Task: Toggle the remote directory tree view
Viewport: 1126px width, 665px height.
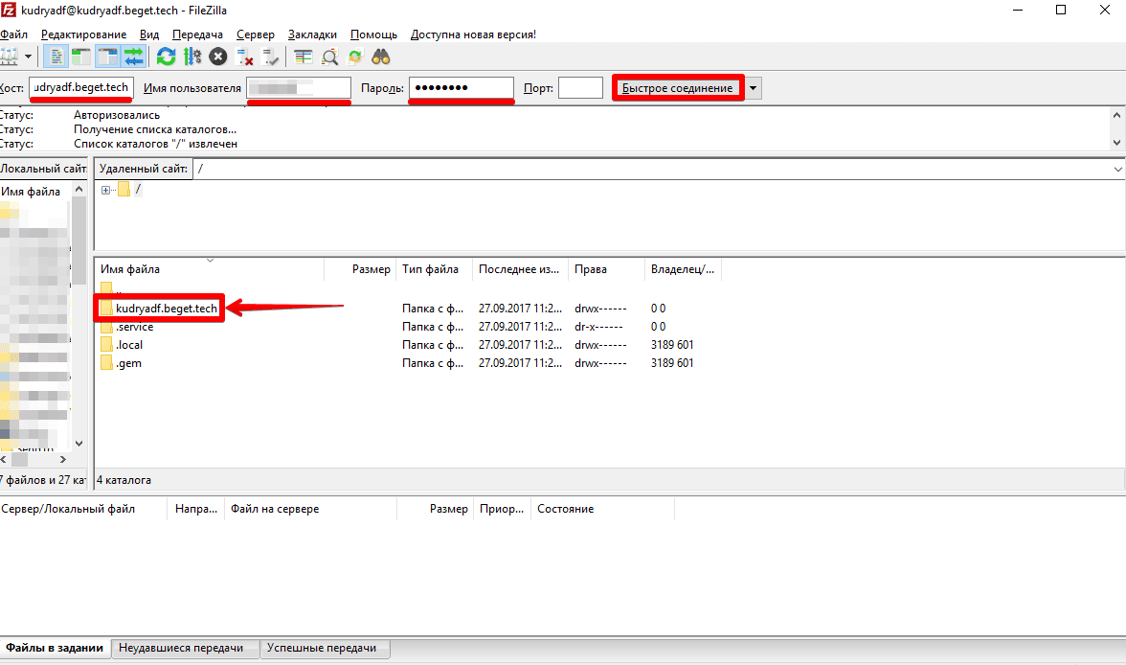Action: pos(107,57)
